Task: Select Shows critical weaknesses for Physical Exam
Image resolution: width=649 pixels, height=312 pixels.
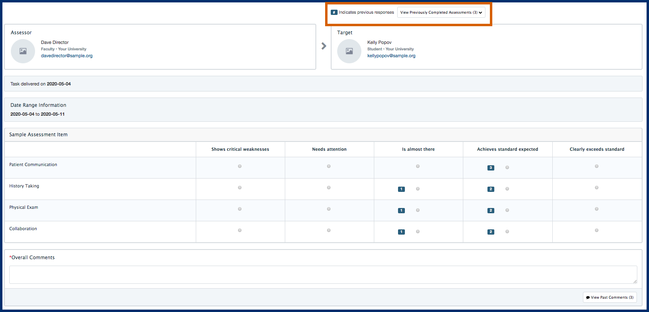Action: [x=240, y=209]
